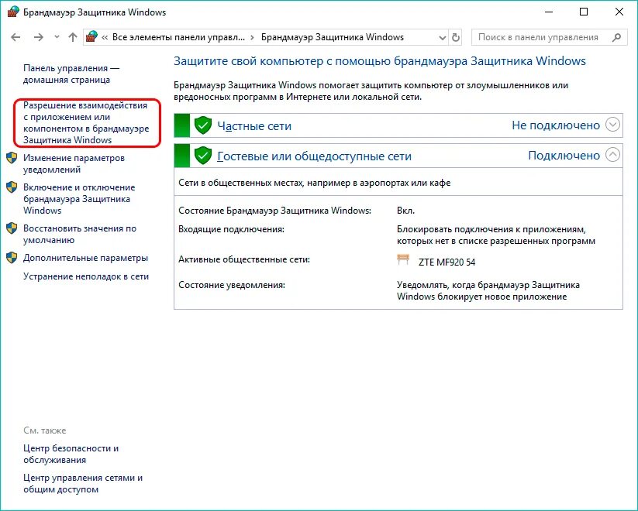Open 'Изменение параметров уведомлений' link
638x511 pixels.
point(74,163)
